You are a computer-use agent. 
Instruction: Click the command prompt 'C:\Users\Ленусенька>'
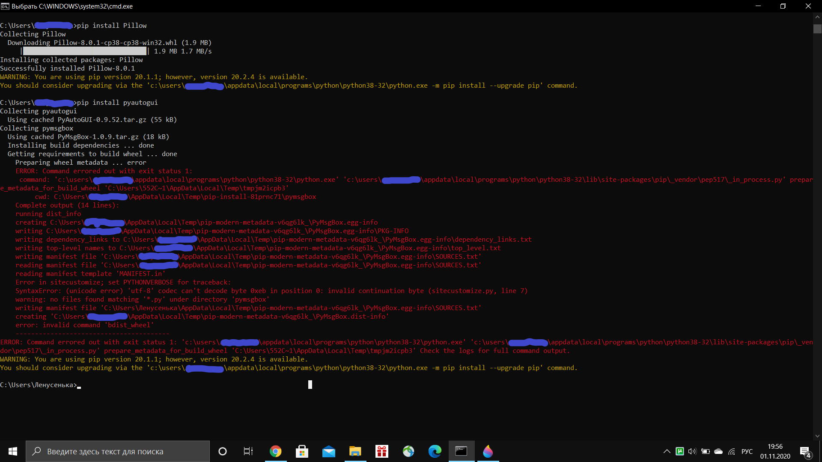(x=39, y=385)
